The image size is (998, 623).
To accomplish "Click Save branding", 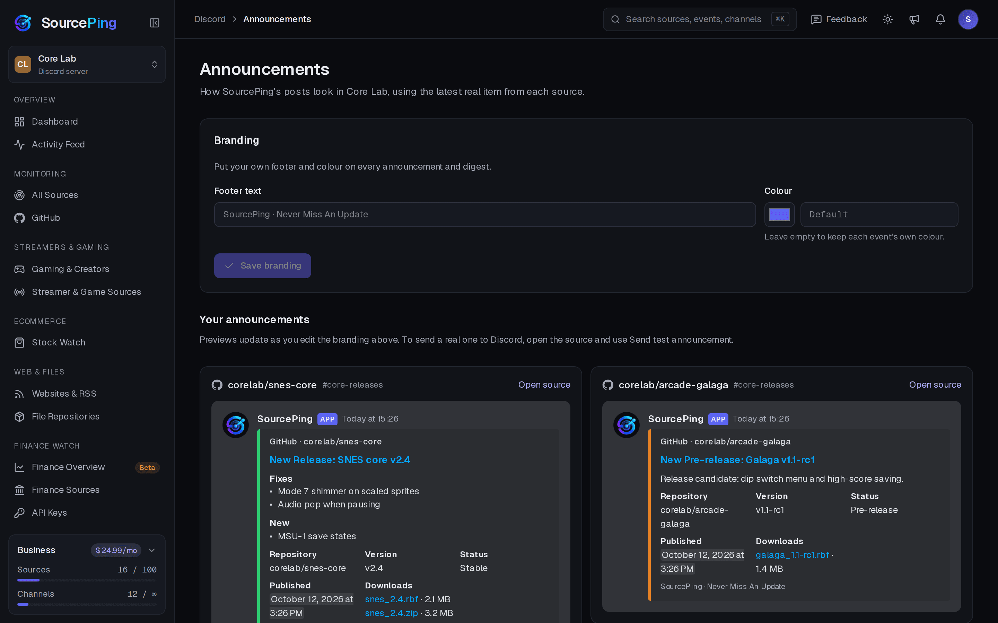I will 262,266.
